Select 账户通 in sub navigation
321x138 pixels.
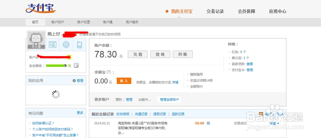click(108, 22)
